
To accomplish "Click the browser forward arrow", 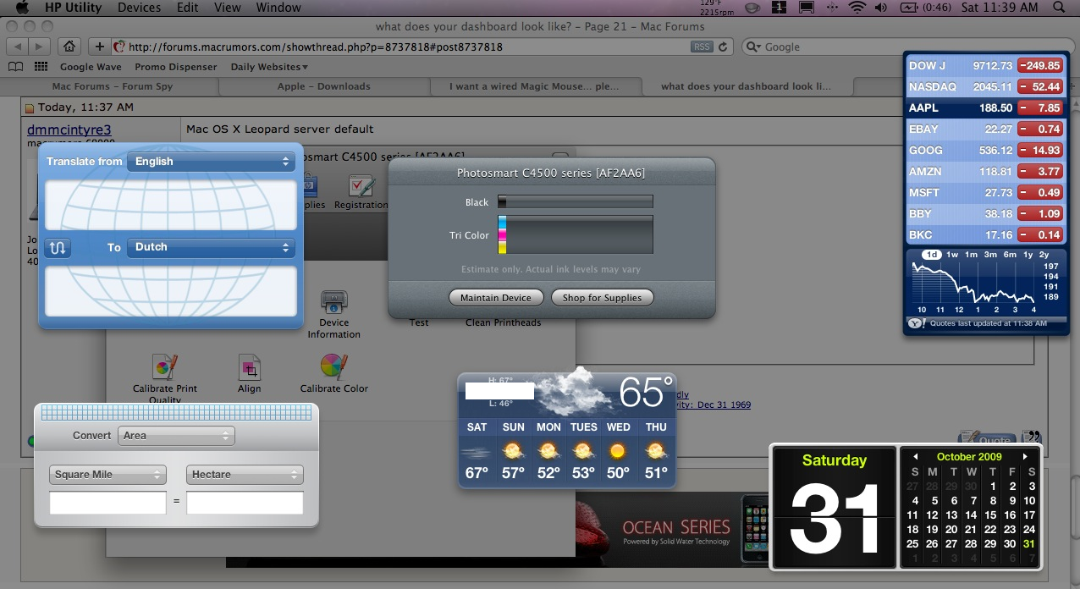I will [x=41, y=47].
